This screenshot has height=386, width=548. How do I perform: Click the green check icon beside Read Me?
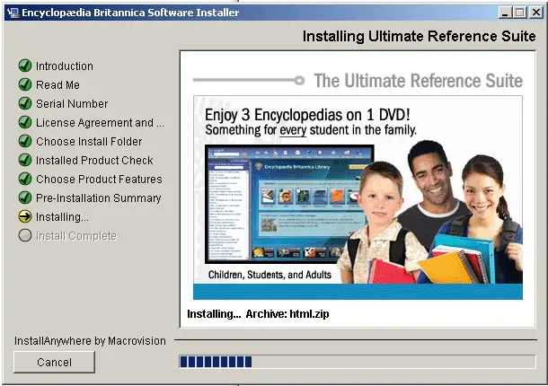click(25, 84)
